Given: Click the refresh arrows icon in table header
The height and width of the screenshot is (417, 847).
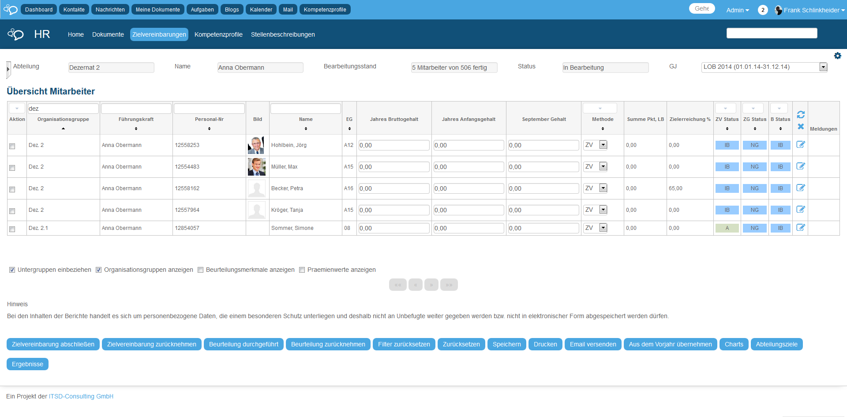Looking at the screenshot, I should coord(801,115).
